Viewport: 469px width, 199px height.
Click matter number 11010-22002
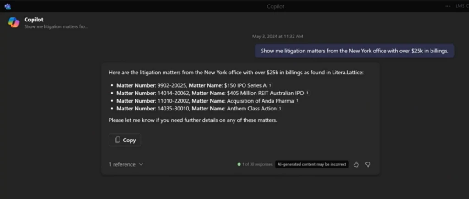174,101
